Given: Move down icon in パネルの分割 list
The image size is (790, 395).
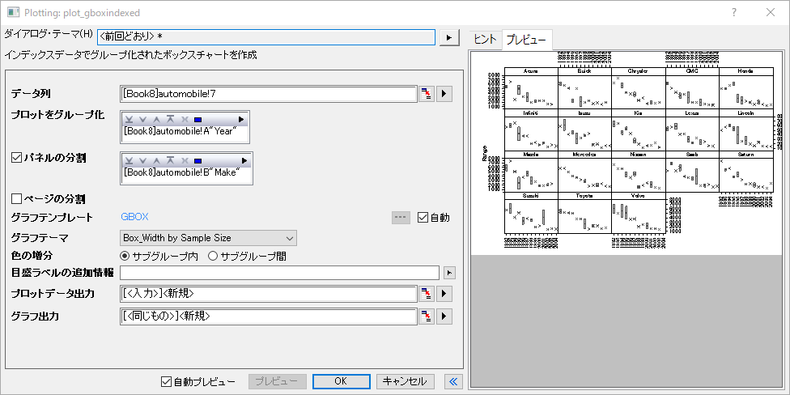Looking at the screenshot, I should (x=142, y=161).
